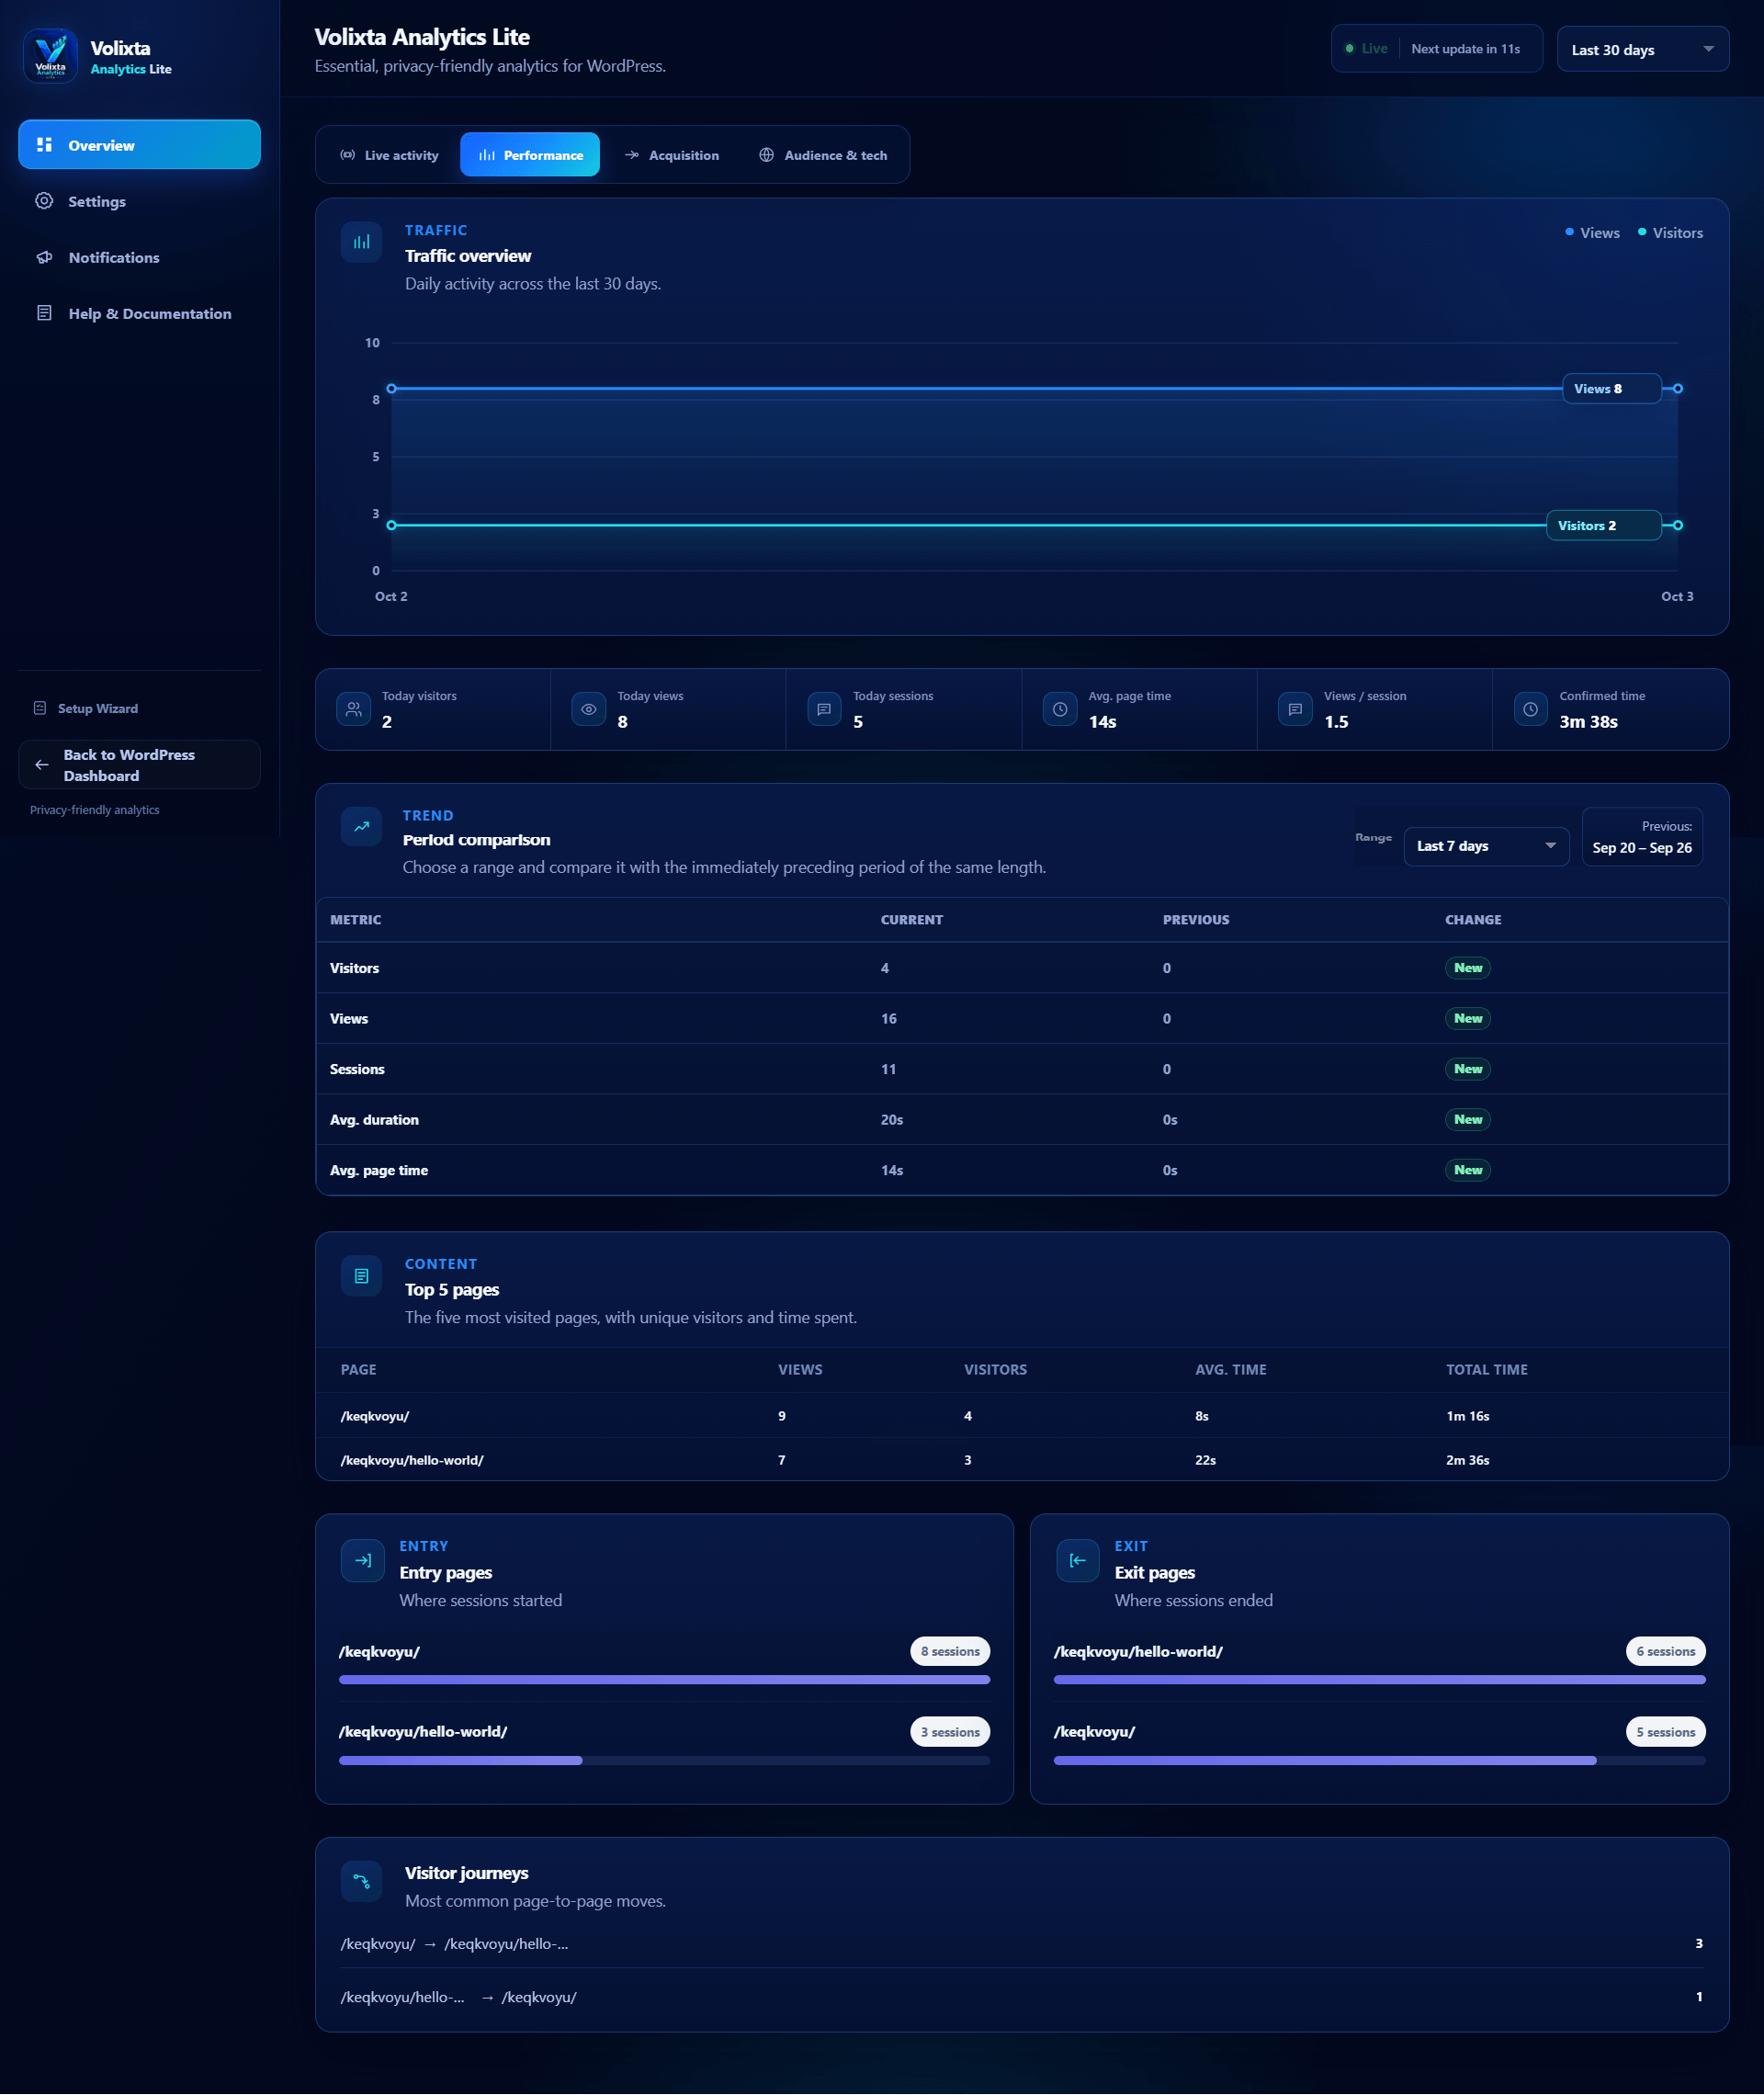Click the Traffic overview bar chart icon
This screenshot has height=2095, width=1764.
361,242
